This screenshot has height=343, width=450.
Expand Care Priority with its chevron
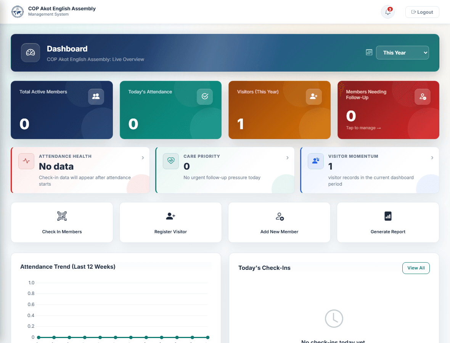(x=287, y=158)
